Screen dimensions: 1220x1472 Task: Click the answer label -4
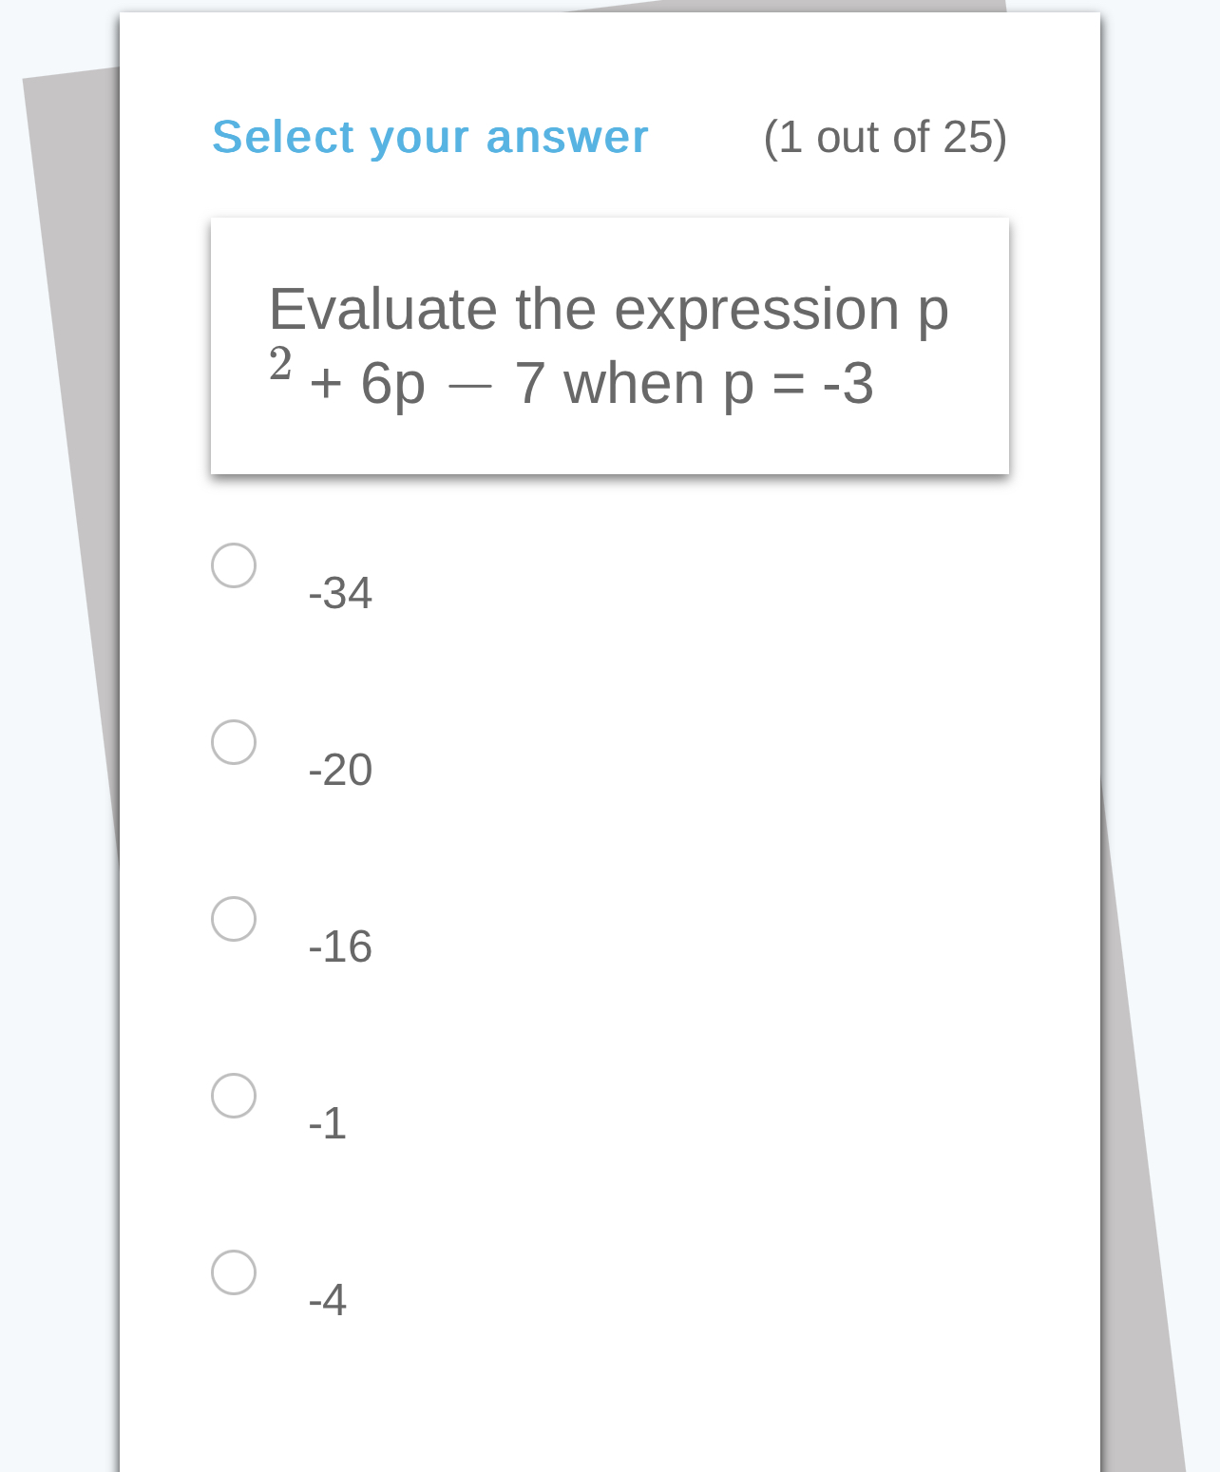point(327,1301)
